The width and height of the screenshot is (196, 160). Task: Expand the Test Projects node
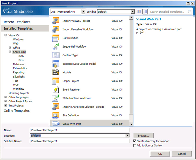coord(5,105)
